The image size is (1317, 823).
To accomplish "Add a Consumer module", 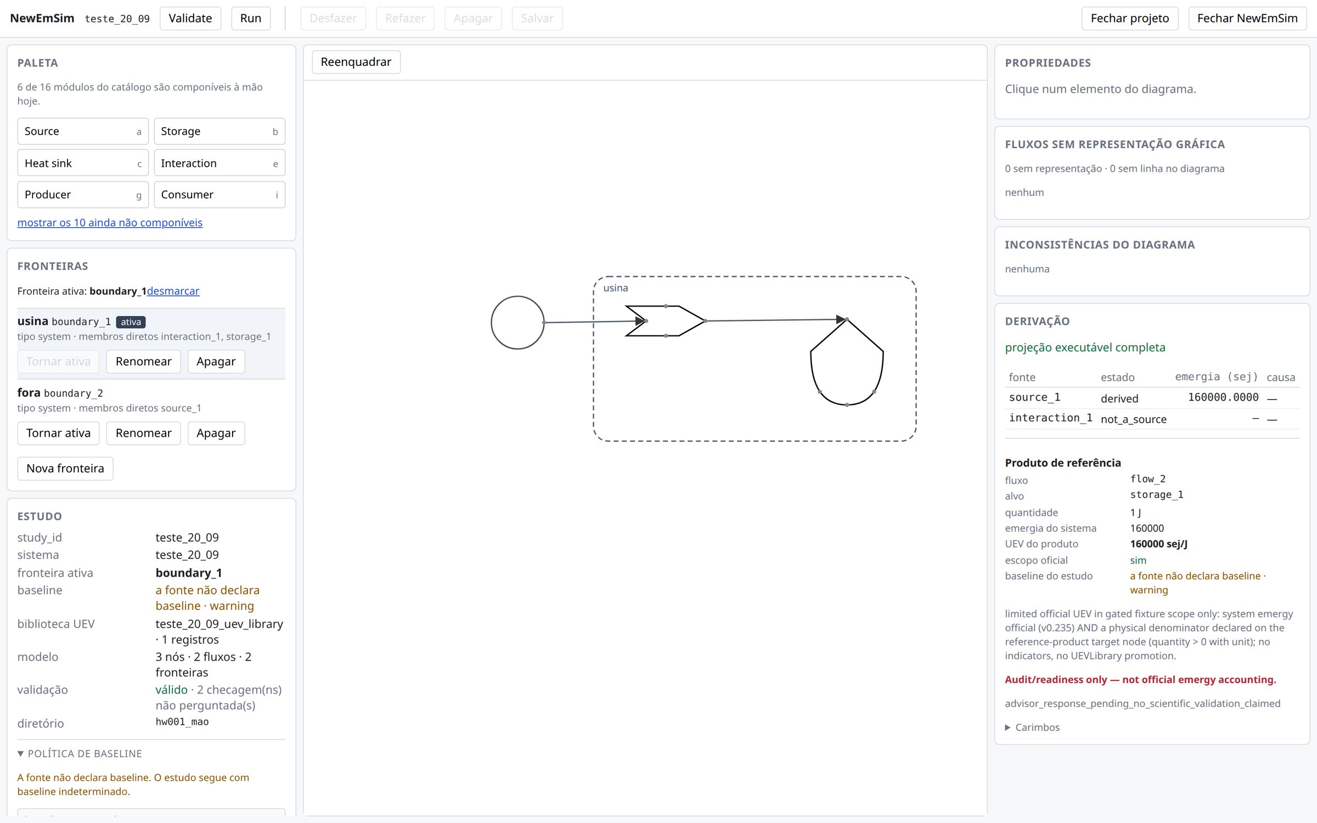I will pos(219,195).
